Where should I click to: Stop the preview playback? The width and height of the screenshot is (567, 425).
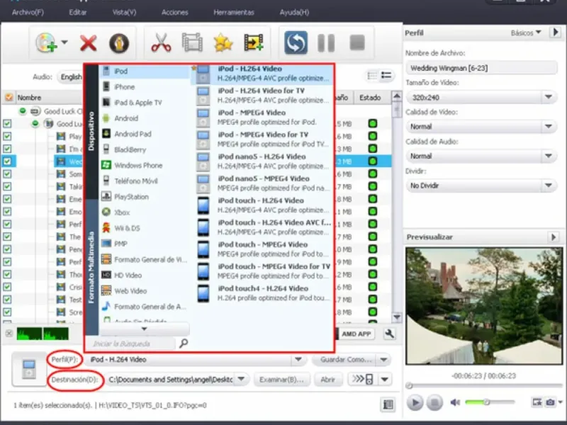tap(434, 402)
